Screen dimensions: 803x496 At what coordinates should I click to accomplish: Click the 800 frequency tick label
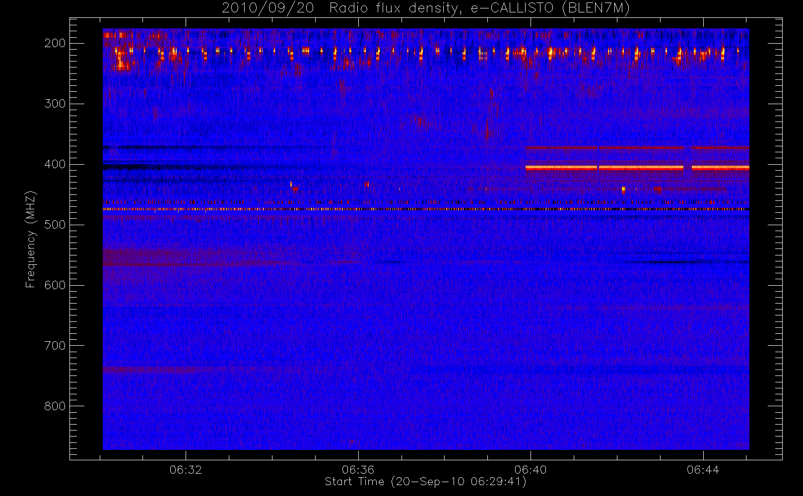(x=55, y=406)
